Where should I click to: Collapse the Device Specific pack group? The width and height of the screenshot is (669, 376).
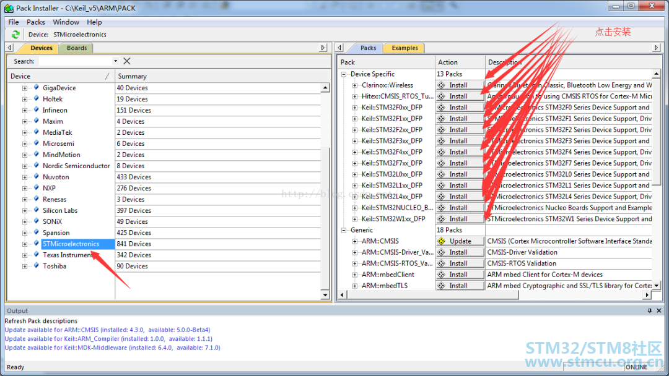click(344, 74)
